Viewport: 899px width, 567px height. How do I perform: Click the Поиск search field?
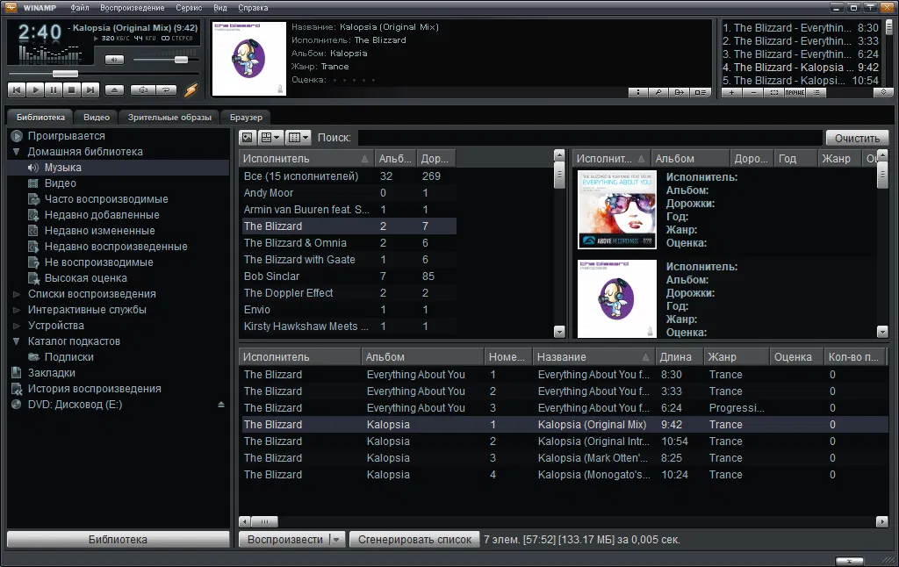pyautogui.click(x=591, y=138)
